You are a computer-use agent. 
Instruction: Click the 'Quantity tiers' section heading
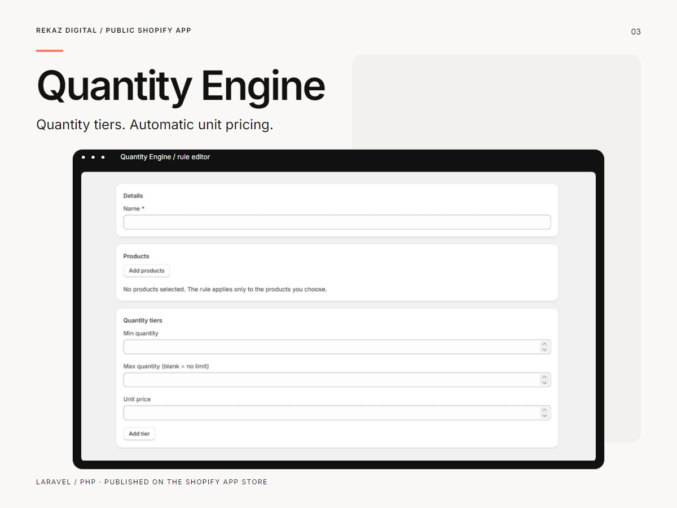(x=143, y=321)
